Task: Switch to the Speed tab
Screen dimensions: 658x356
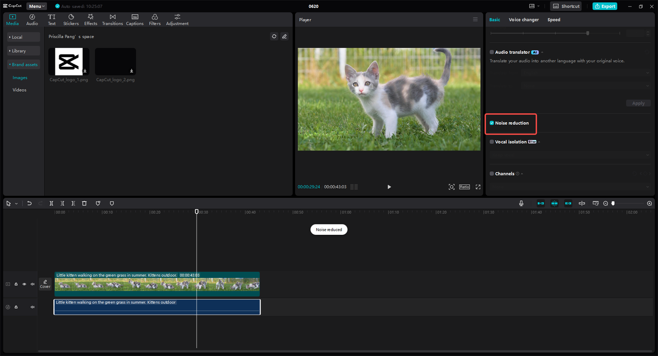Action: point(554,20)
